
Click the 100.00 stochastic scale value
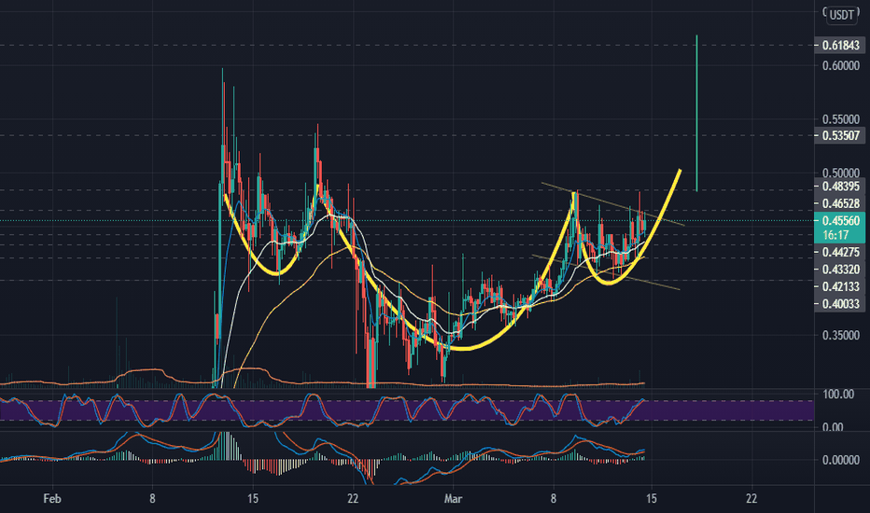click(x=838, y=395)
